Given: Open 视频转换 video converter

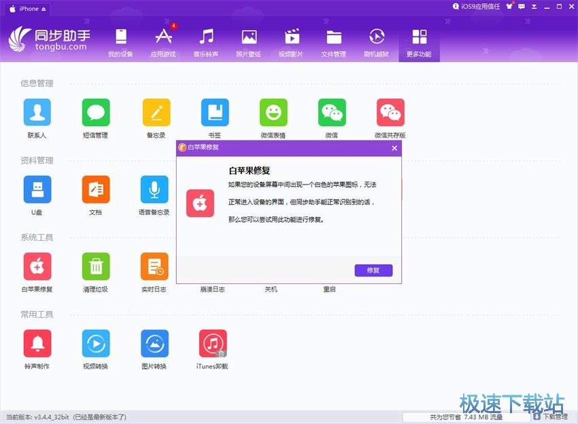Looking at the screenshot, I should click(96, 343).
